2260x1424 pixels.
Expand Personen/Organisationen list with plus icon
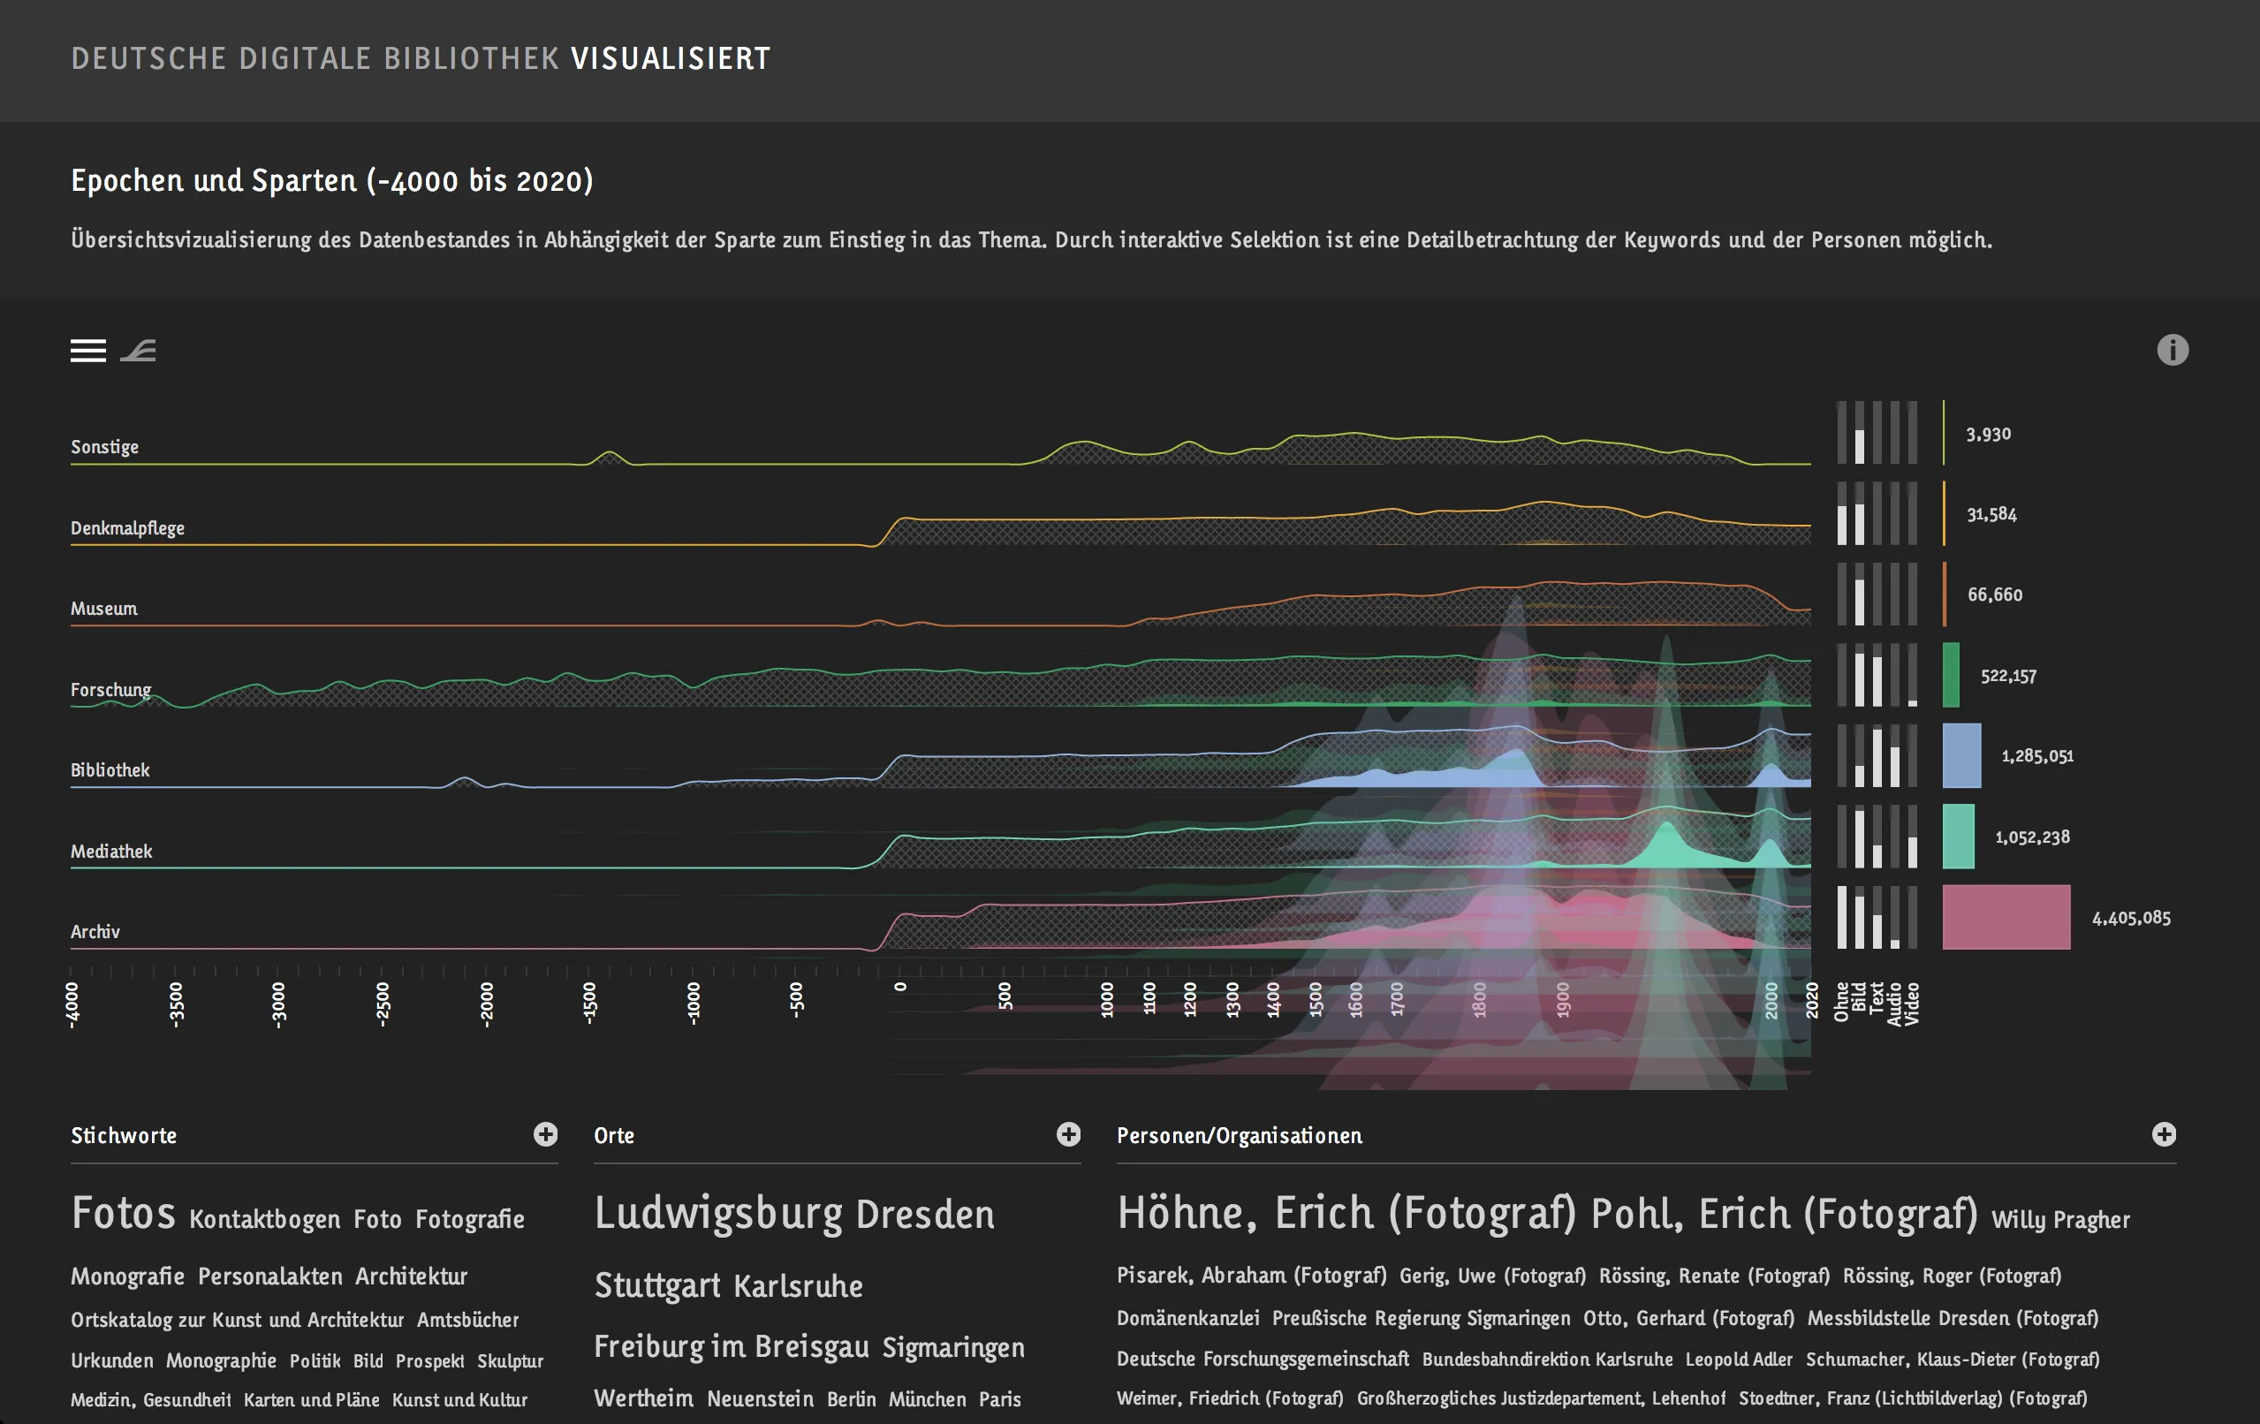point(2164,1134)
